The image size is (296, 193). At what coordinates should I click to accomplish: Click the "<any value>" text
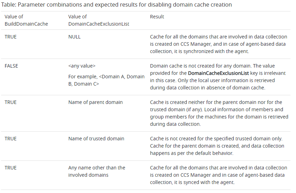(x=82, y=66)
